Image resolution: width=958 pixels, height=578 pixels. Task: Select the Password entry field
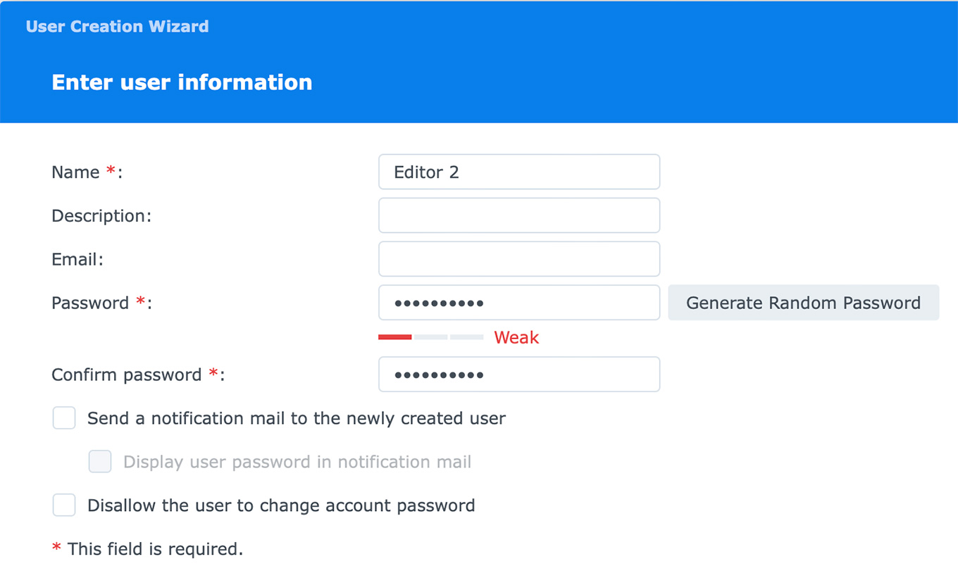point(518,303)
